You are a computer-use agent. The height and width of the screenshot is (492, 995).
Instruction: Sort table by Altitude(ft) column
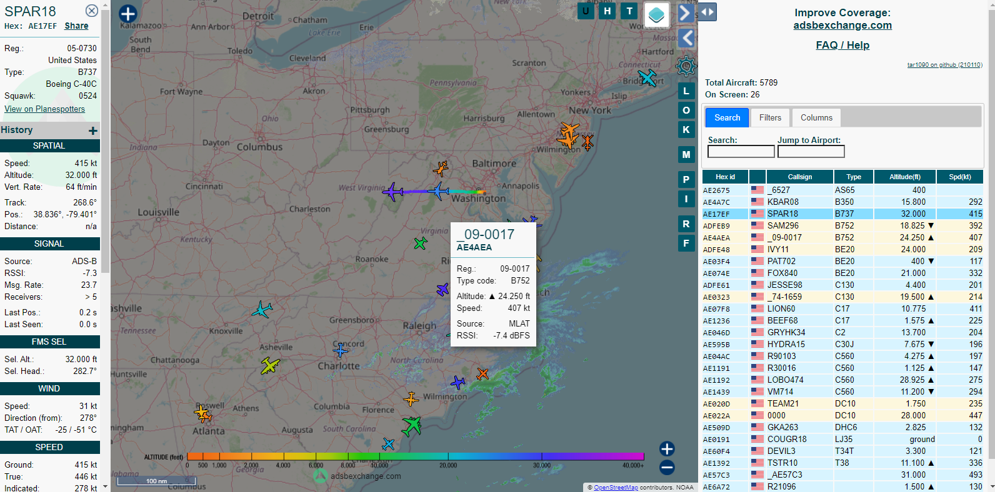coord(905,177)
